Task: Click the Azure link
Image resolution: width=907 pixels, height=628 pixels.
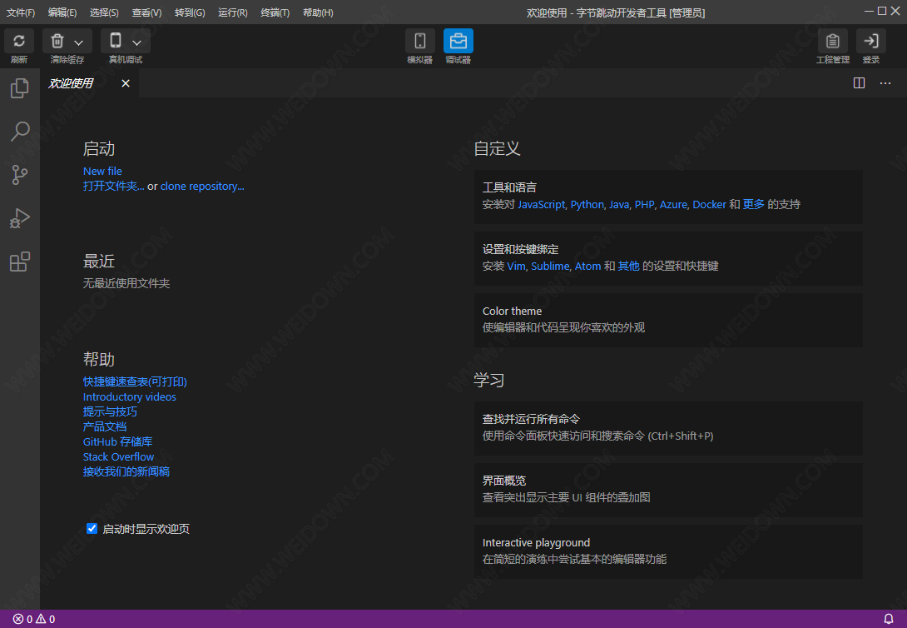Action: (x=673, y=204)
